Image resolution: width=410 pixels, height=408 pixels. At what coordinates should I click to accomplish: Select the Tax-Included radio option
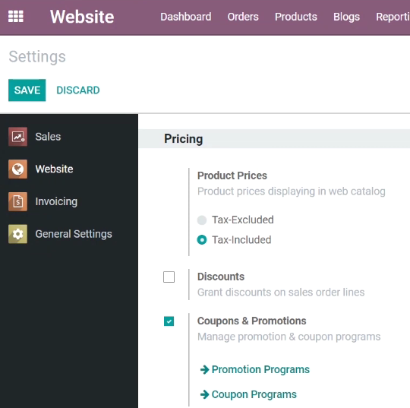click(202, 240)
